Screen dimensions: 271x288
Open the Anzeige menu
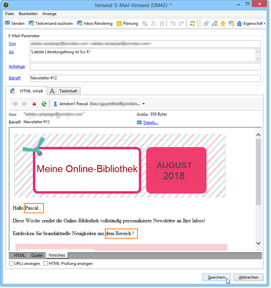point(50,14)
